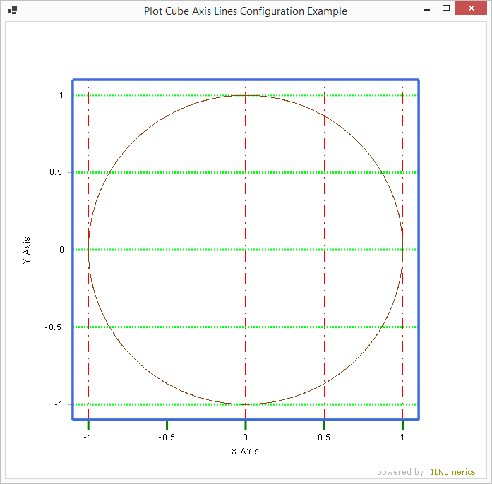Click plot origin where center gridlines cross
The height and width of the screenshot is (484, 492).
pos(245,250)
